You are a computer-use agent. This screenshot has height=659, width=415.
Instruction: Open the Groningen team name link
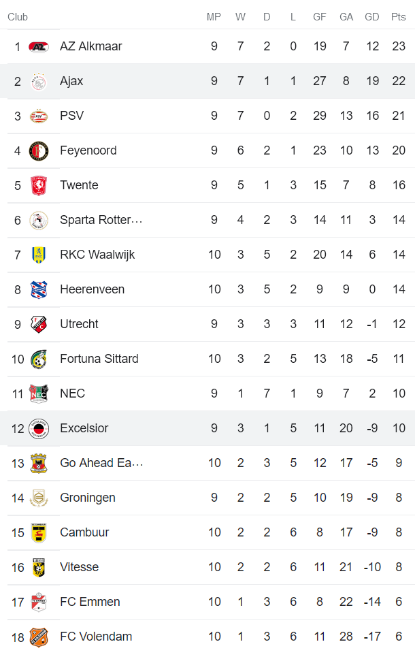(x=88, y=498)
